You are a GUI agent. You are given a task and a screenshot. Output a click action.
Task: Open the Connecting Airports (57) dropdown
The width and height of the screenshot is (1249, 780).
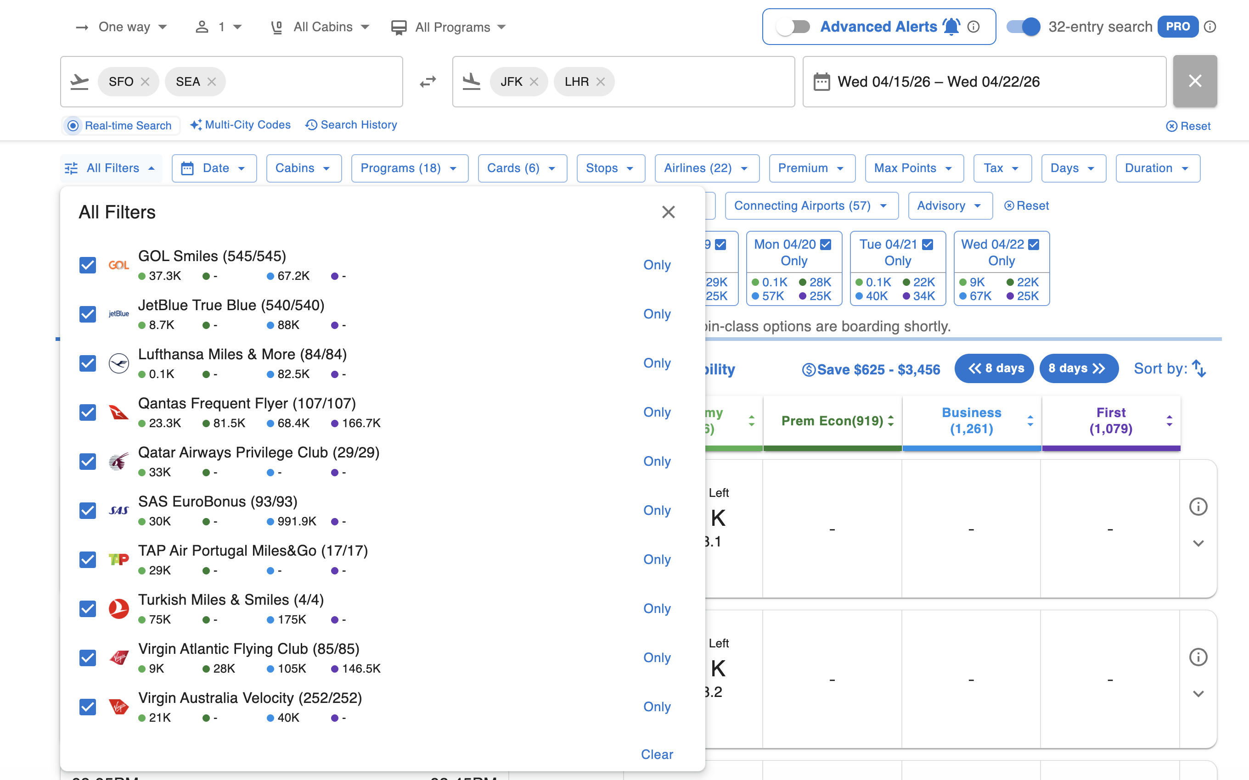811,206
